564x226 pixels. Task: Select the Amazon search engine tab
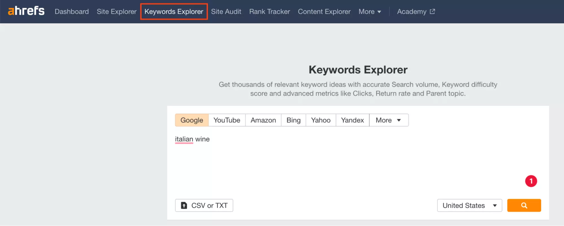263,120
